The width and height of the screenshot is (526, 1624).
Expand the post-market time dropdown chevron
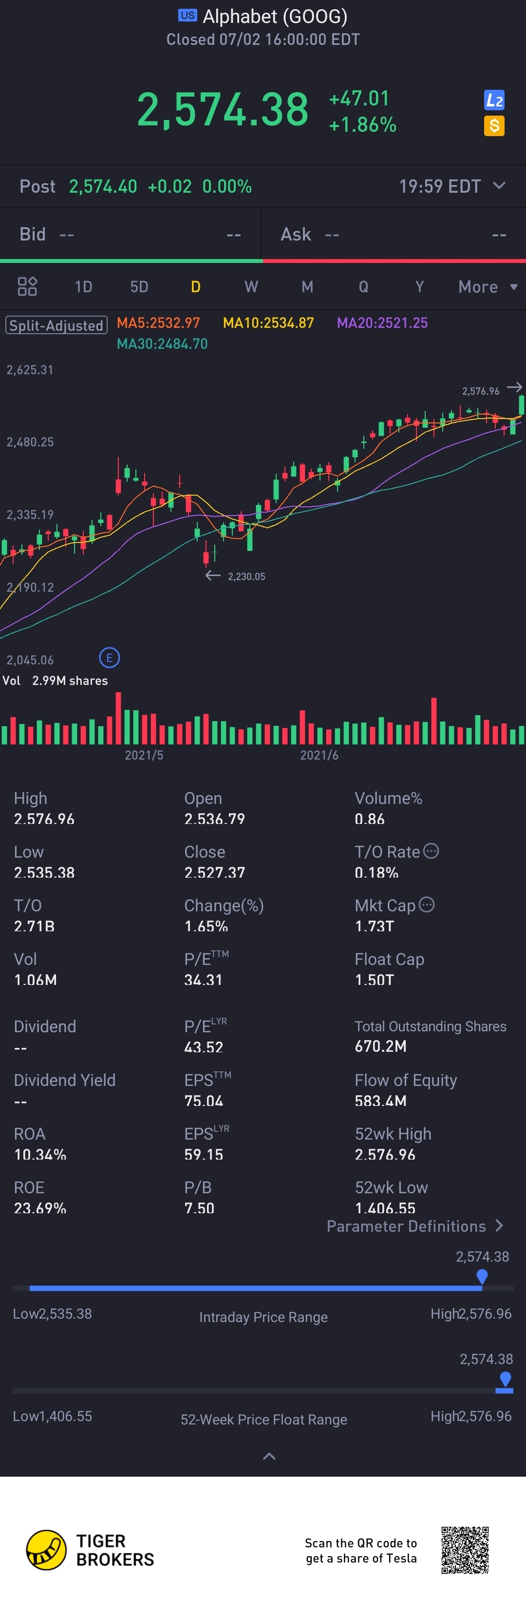(499, 186)
